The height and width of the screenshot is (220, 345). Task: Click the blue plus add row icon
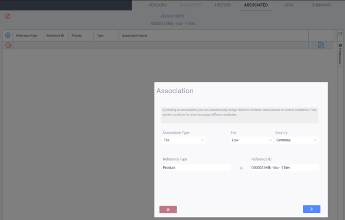click(x=8, y=36)
